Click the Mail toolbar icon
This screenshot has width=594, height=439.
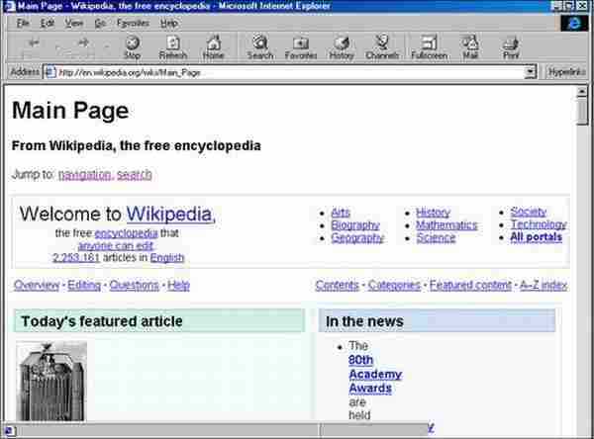click(x=470, y=46)
